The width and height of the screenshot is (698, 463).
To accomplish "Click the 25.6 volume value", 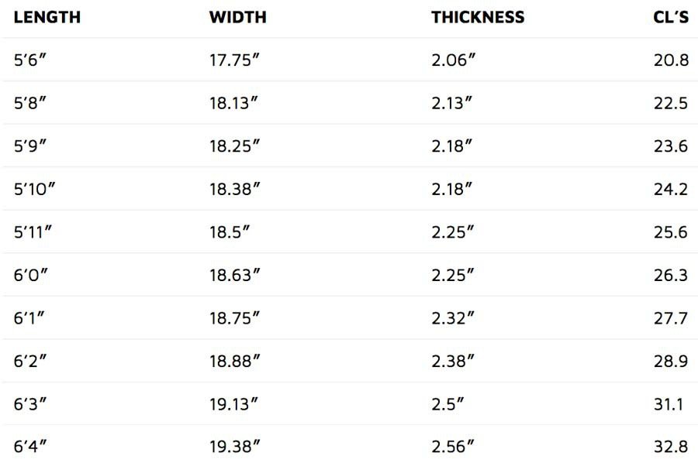I will point(670,232).
